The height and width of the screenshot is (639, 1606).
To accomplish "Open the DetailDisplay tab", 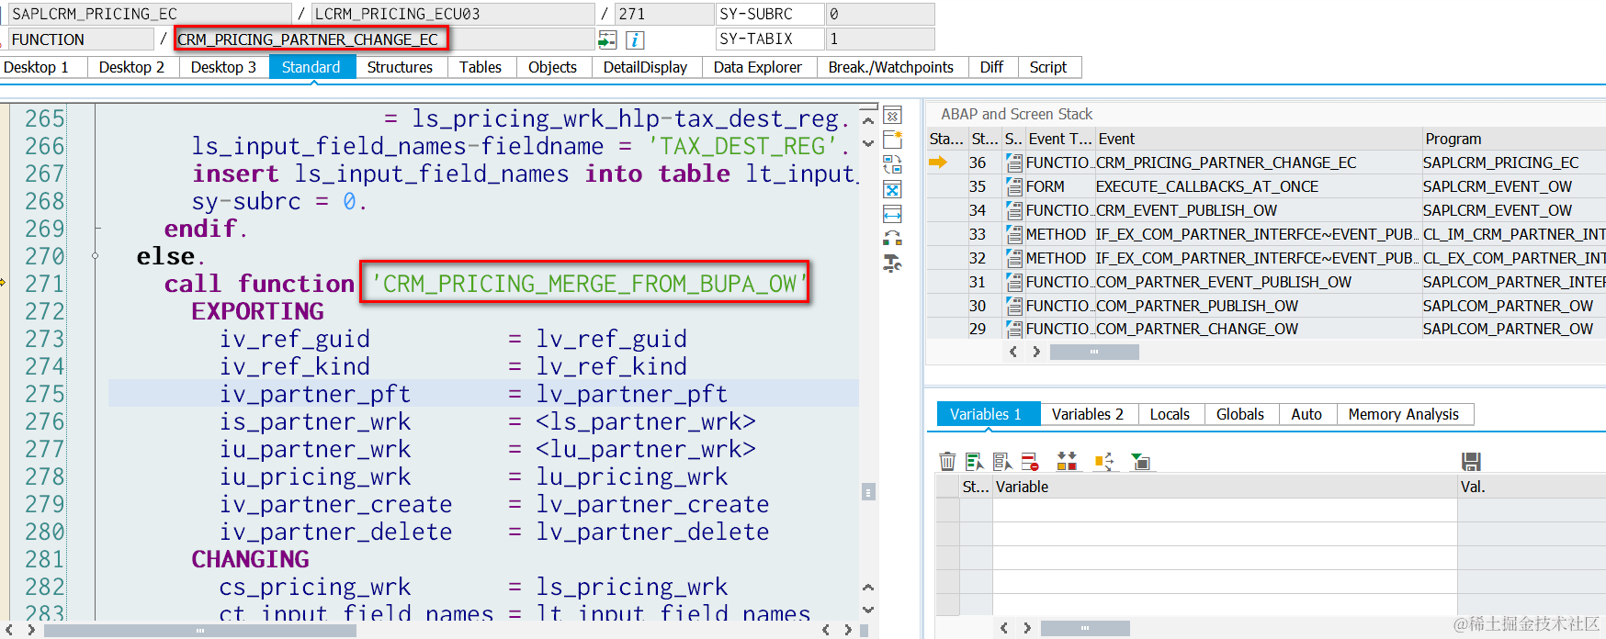I will click(x=645, y=67).
